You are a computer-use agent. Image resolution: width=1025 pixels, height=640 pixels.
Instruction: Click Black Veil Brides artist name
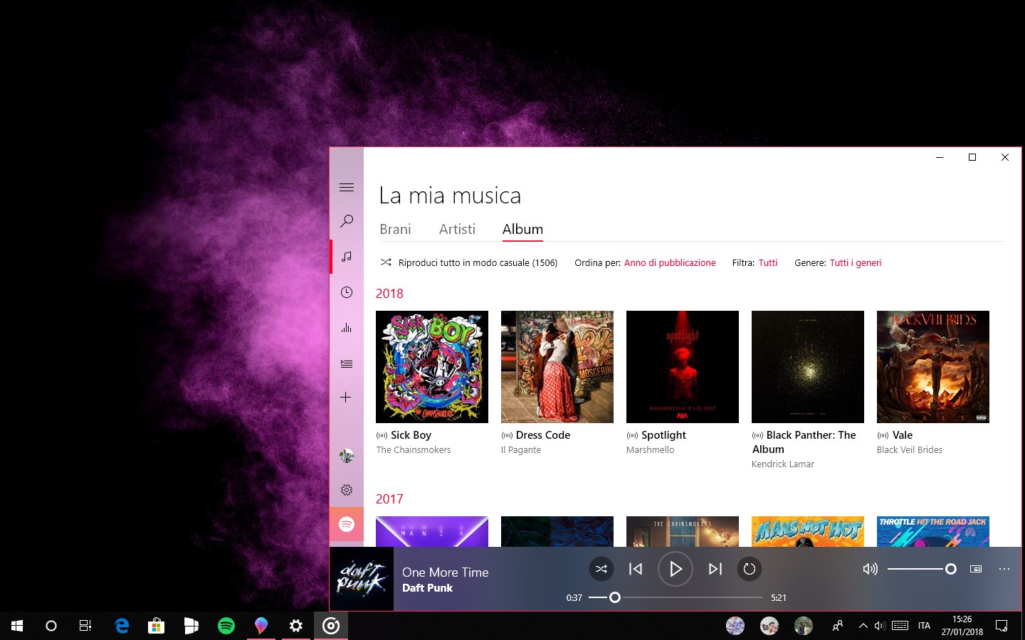(x=910, y=450)
